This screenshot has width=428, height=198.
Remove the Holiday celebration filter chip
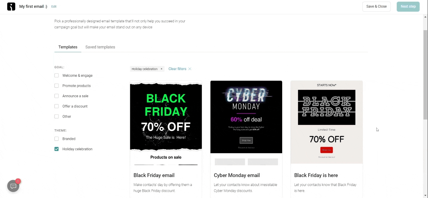click(161, 69)
